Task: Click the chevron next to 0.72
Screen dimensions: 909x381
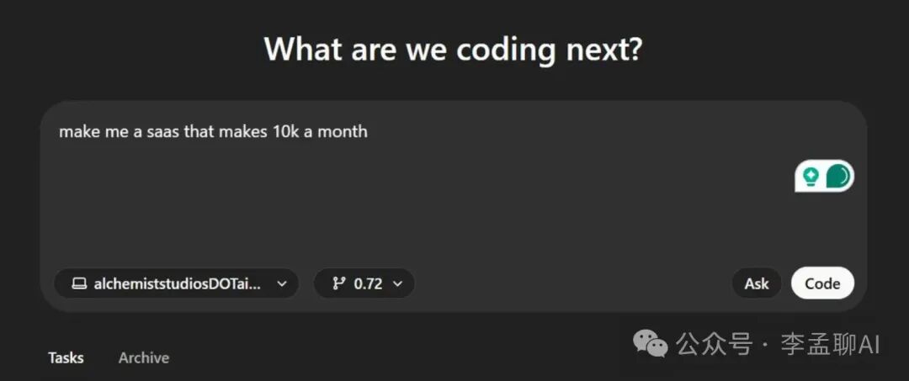Action: coord(398,283)
